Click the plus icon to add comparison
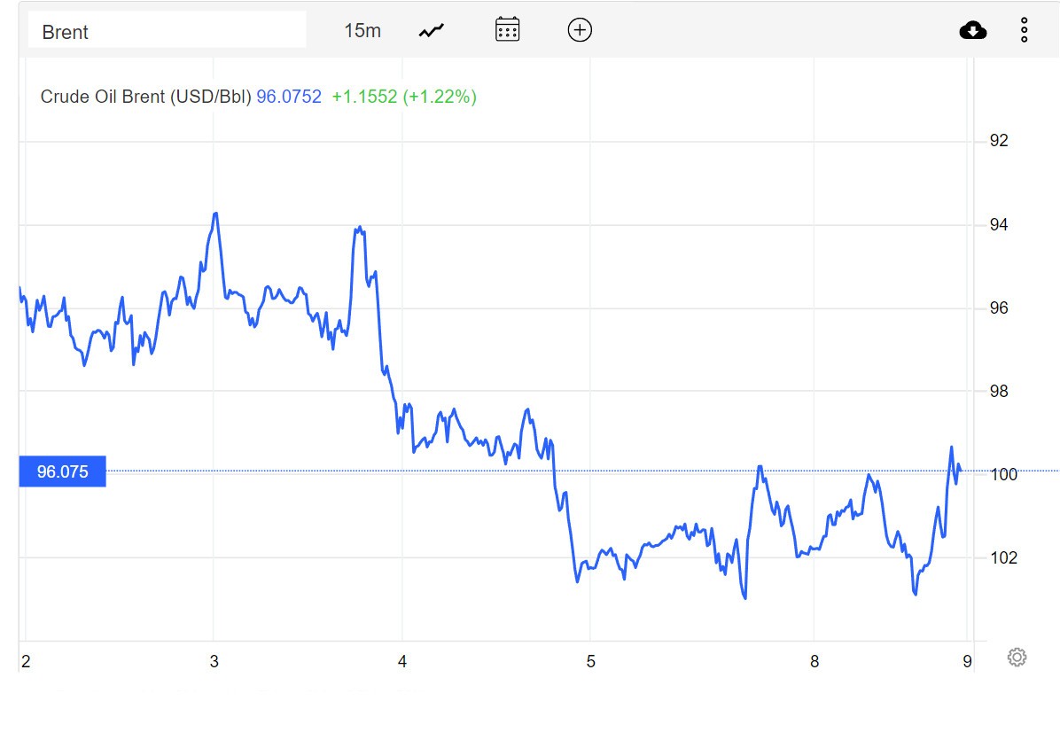This screenshot has width=1060, height=732. [x=580, y=30]
